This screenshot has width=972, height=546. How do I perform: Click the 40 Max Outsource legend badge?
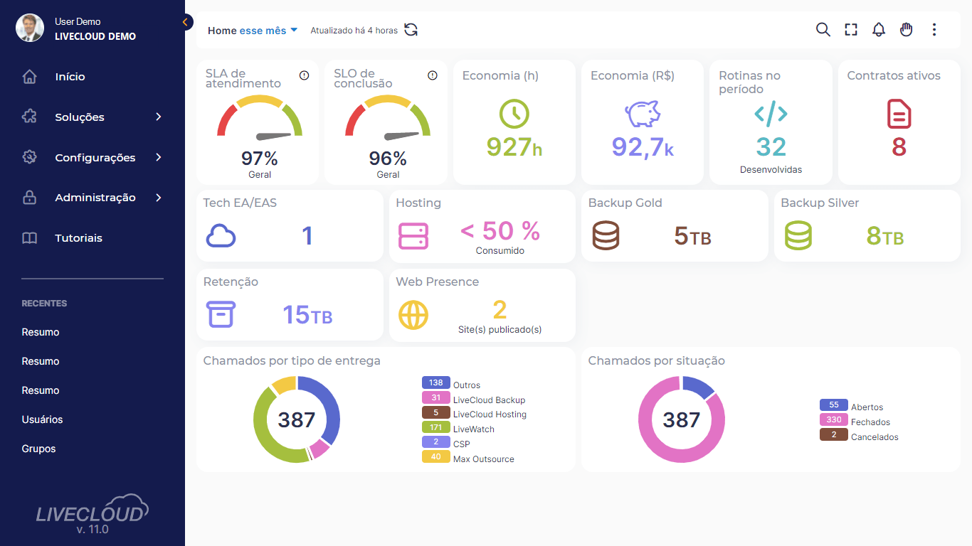[x=436, y=456]
